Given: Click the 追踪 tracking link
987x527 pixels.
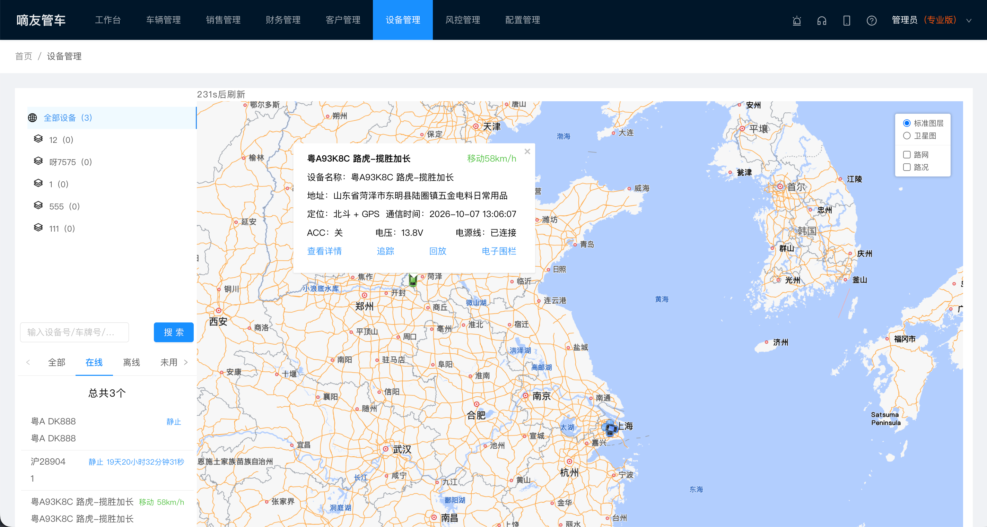Looking at the screenshot, I should pyautogui.click(x=385, y=251).
